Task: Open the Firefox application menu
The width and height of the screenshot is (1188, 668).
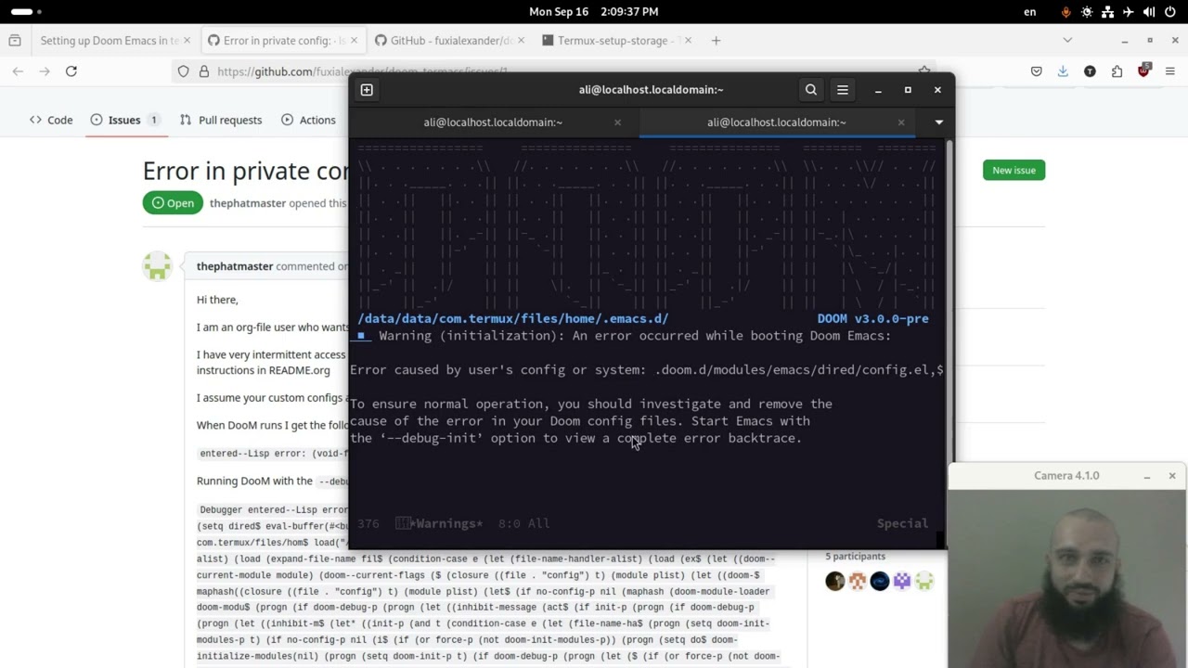Action: pyautogui.click(x=1169, y=71)
